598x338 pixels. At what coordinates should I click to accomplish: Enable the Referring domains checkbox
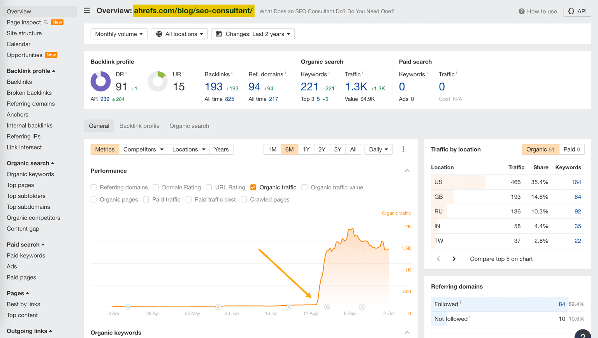coord(93,187)
